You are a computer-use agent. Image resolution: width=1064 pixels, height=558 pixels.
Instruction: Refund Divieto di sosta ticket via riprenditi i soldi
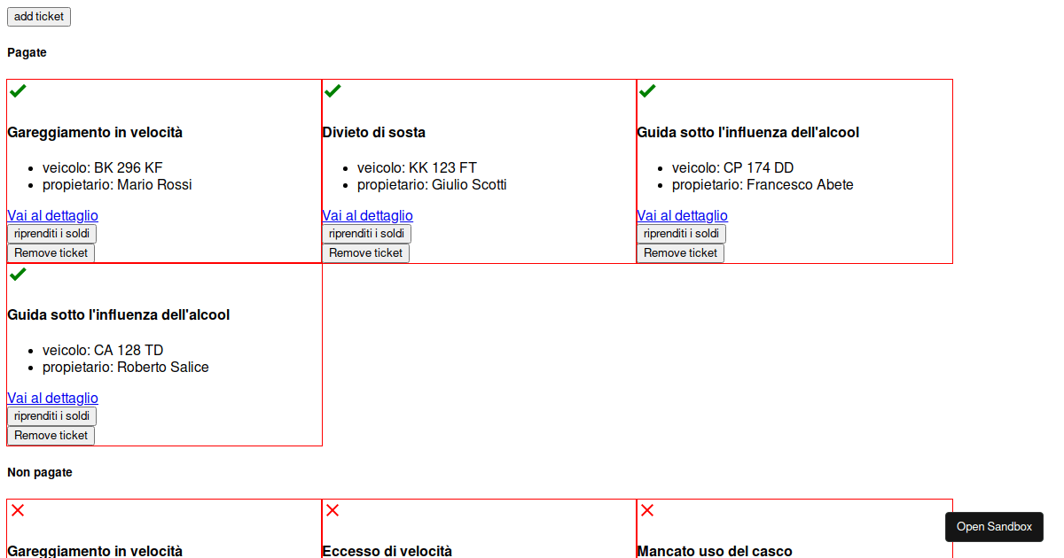[x=366, y=234]
